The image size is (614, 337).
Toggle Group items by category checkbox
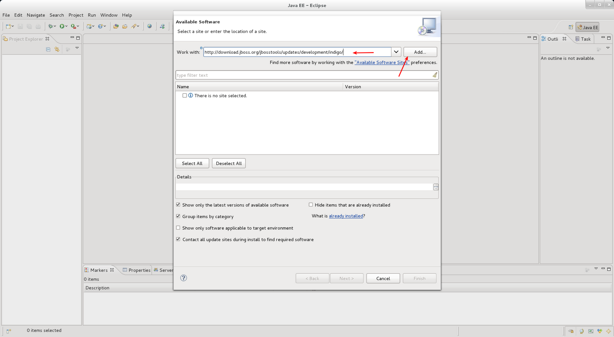point(178,216)
